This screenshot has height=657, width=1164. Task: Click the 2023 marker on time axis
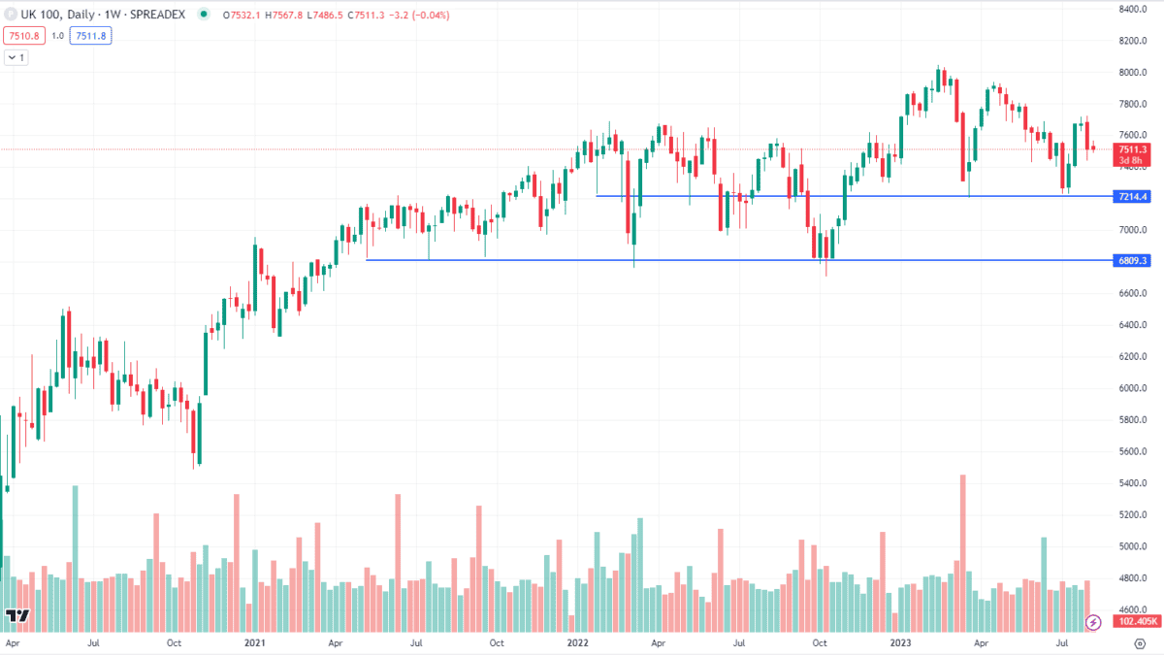pyautogui.click(x=900, y=642)
